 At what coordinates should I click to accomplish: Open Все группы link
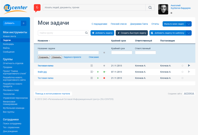click(x=9, y=112)
